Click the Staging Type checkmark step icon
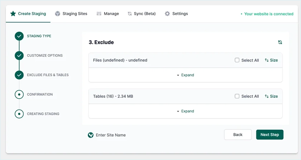The image size is (301, 160). pos(19,36)
